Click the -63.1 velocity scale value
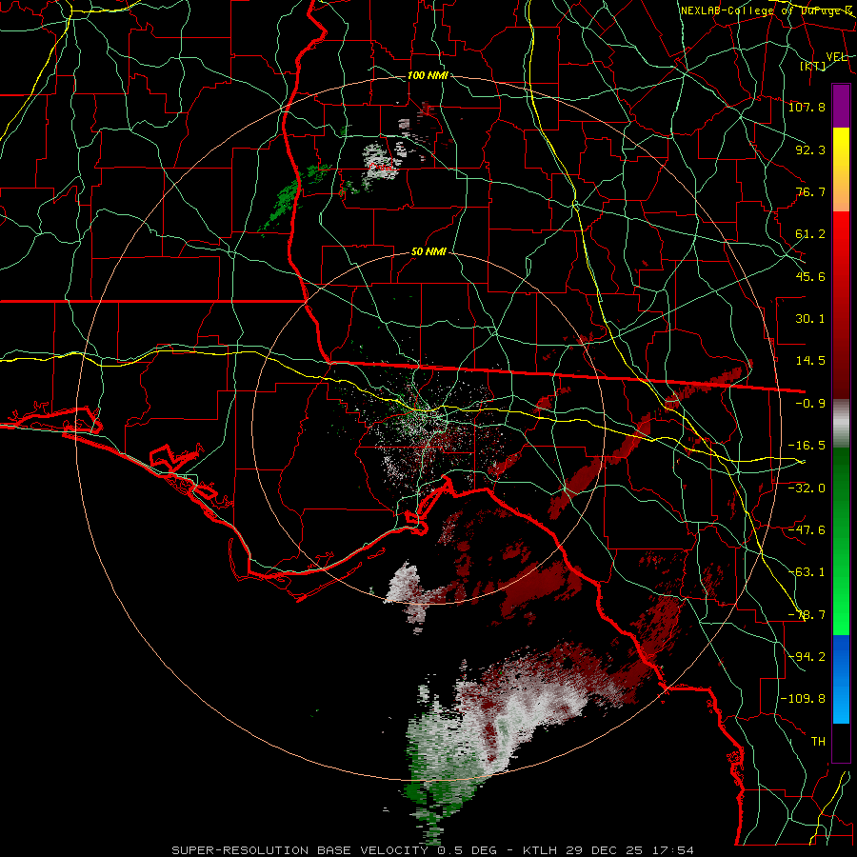 (807, 572)
